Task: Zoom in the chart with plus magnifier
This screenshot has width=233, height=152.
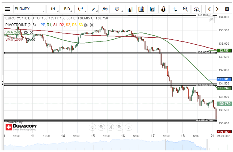Action: (x=120, y=127)
